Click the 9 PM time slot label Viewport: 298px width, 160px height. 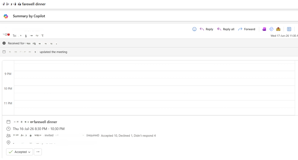(8, 74)
